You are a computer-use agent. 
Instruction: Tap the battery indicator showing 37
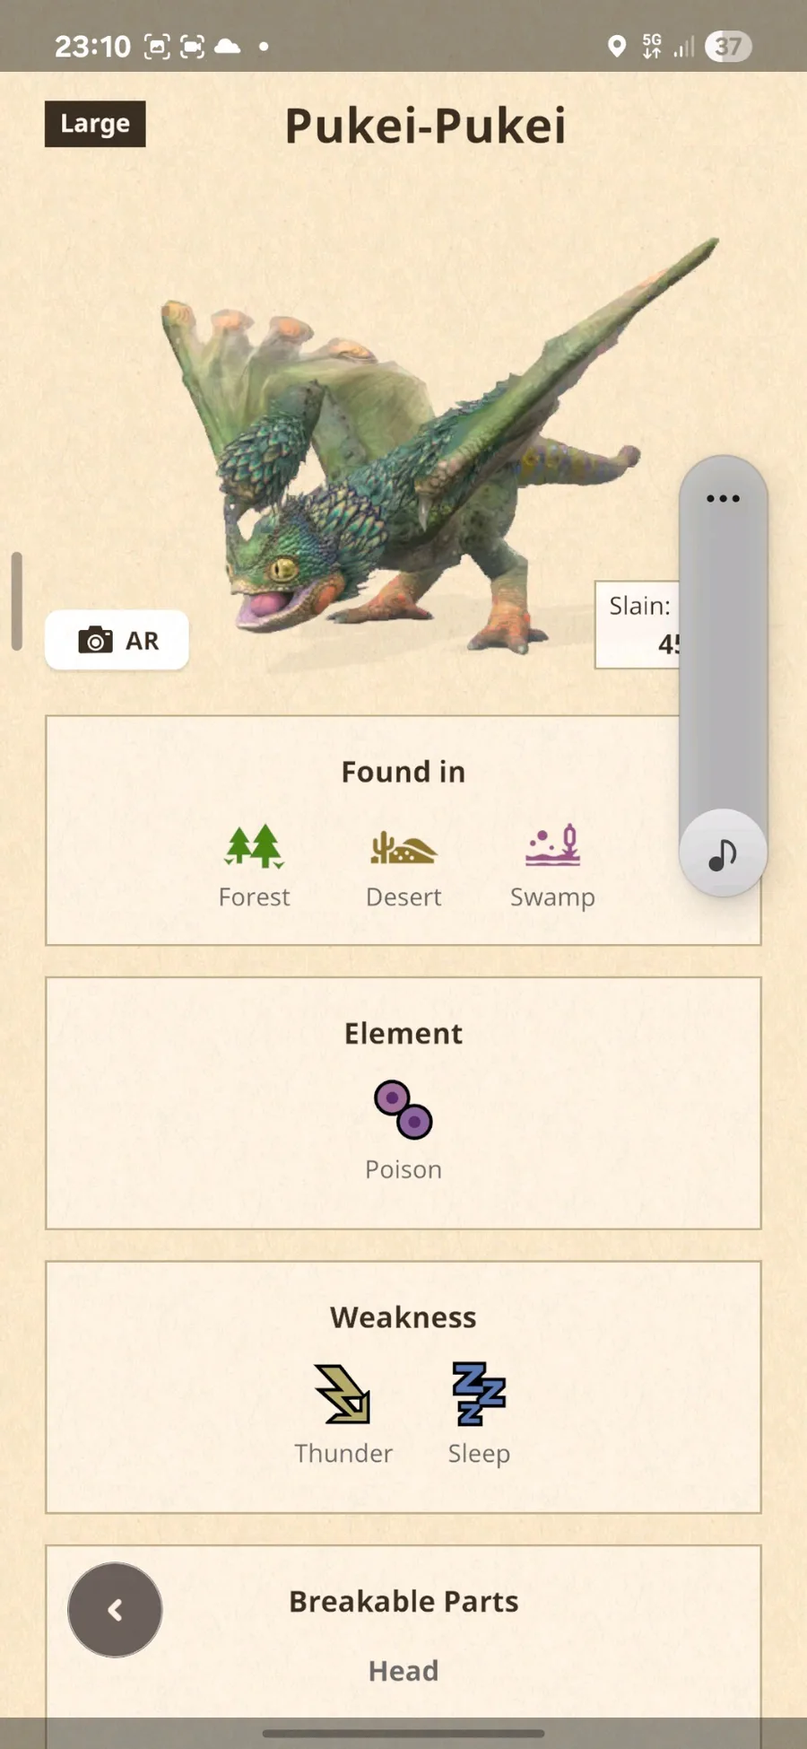[x=728, y=46]
